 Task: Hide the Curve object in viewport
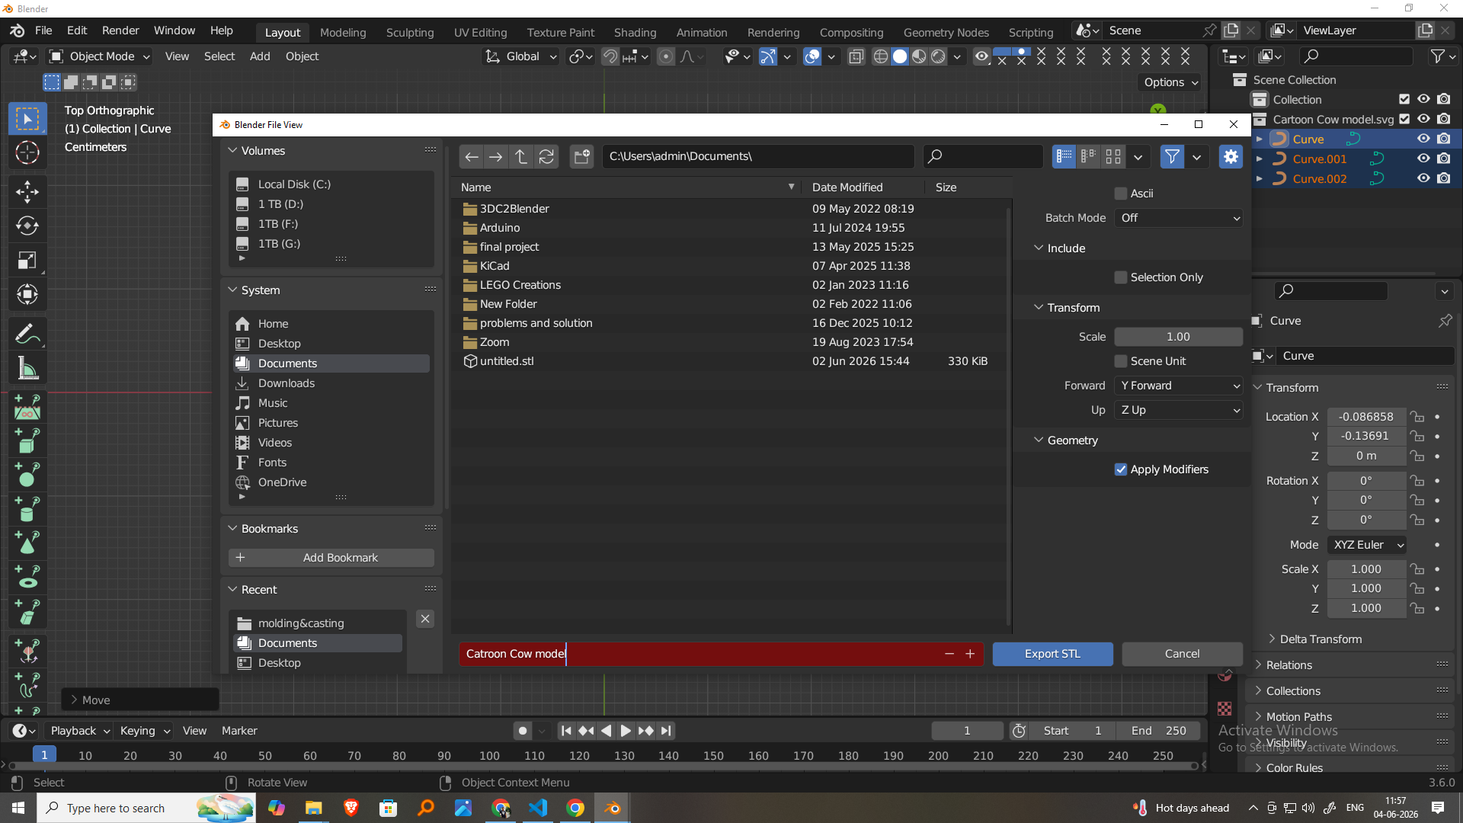pyautogui.click(x=1423, y=139)
